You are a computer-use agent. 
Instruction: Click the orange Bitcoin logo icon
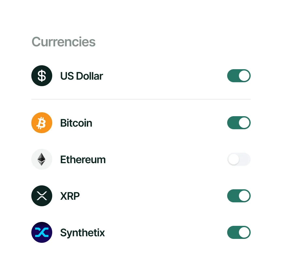[42, 123]
